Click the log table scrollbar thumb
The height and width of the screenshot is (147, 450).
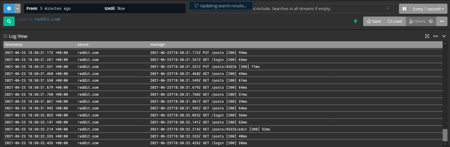(x=445, y=135)
